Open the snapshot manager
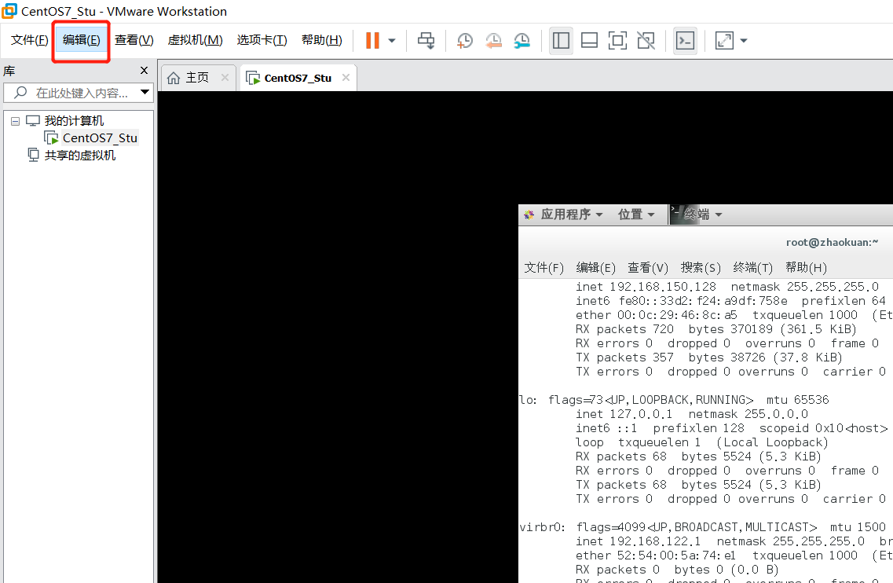893x583 pixels. pyautogui.click(x=522, y=40)
